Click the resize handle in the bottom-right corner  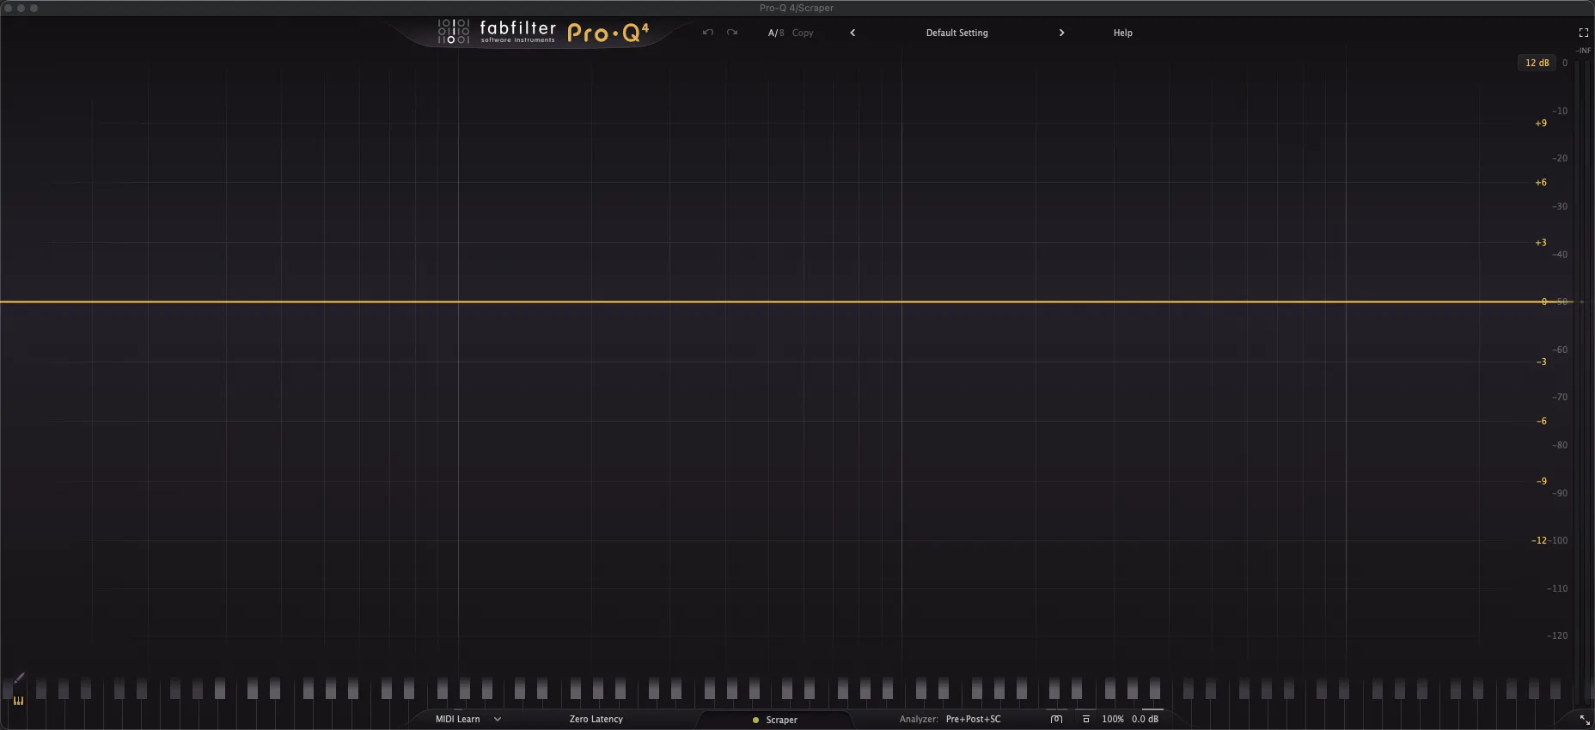[1585, 720]
